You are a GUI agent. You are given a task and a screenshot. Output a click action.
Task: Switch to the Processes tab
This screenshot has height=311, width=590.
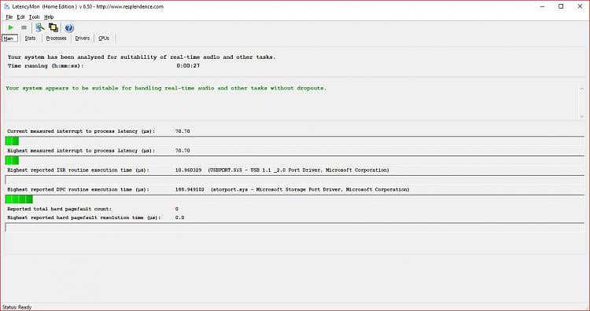(x=56, y=38)
